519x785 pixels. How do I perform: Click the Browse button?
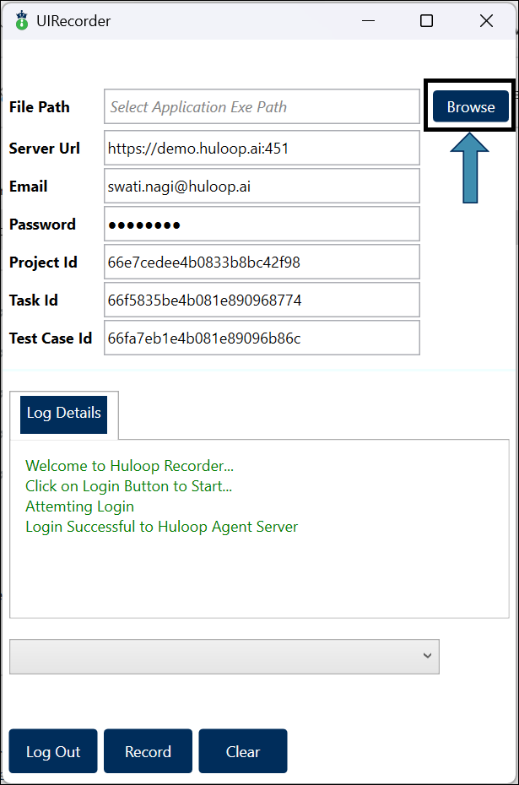tap(471, 107)
